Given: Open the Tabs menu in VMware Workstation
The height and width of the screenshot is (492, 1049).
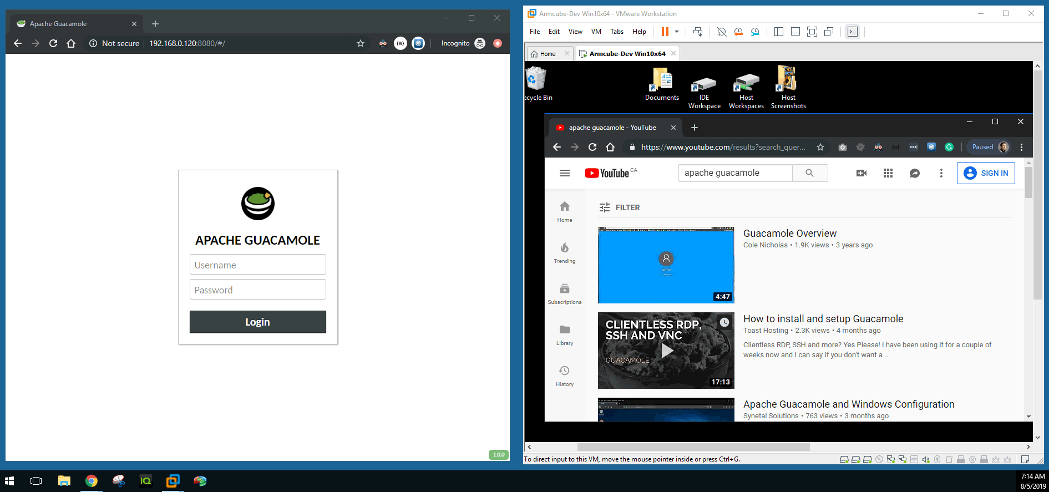Looking at the screenshot, I should click(617, 32).
